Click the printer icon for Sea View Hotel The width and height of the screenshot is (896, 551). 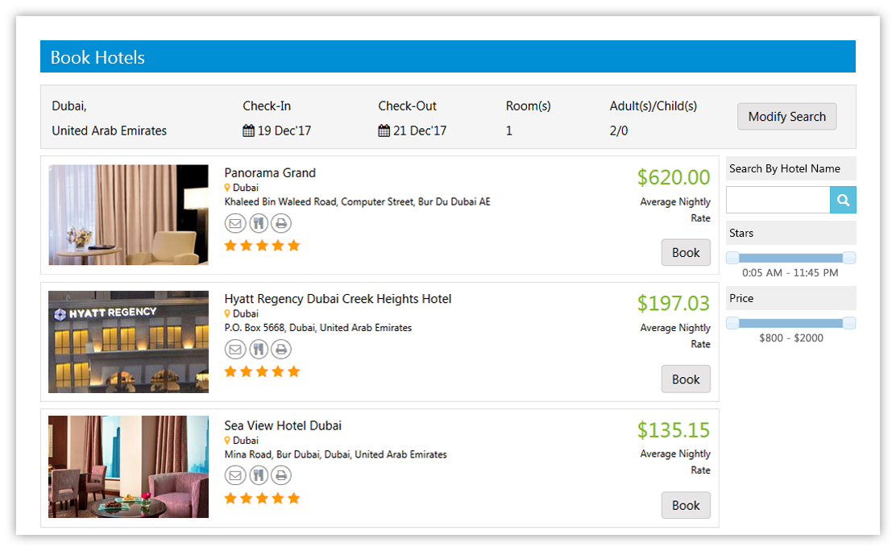point(280,475)
